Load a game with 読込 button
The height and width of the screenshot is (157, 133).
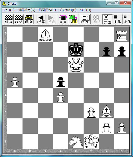[19, 19]
